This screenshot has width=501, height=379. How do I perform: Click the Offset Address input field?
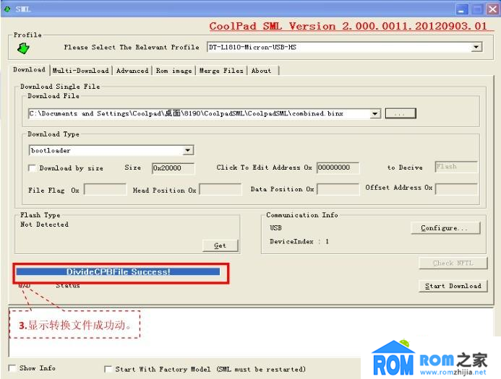[x=456, y=189]
